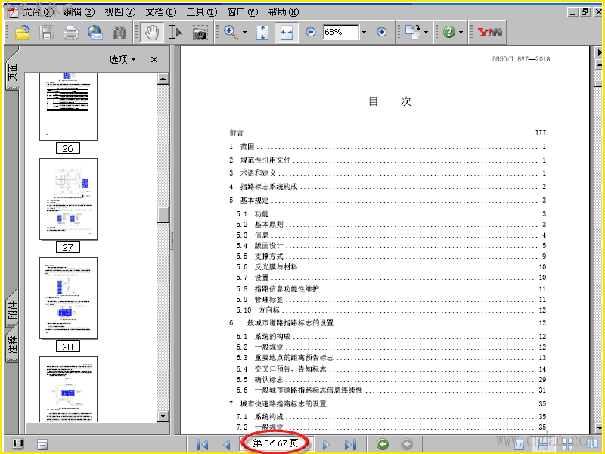Screen dimensions: 605x454
Task: Open search with the binoculars icon
Action: click(119, 33)
